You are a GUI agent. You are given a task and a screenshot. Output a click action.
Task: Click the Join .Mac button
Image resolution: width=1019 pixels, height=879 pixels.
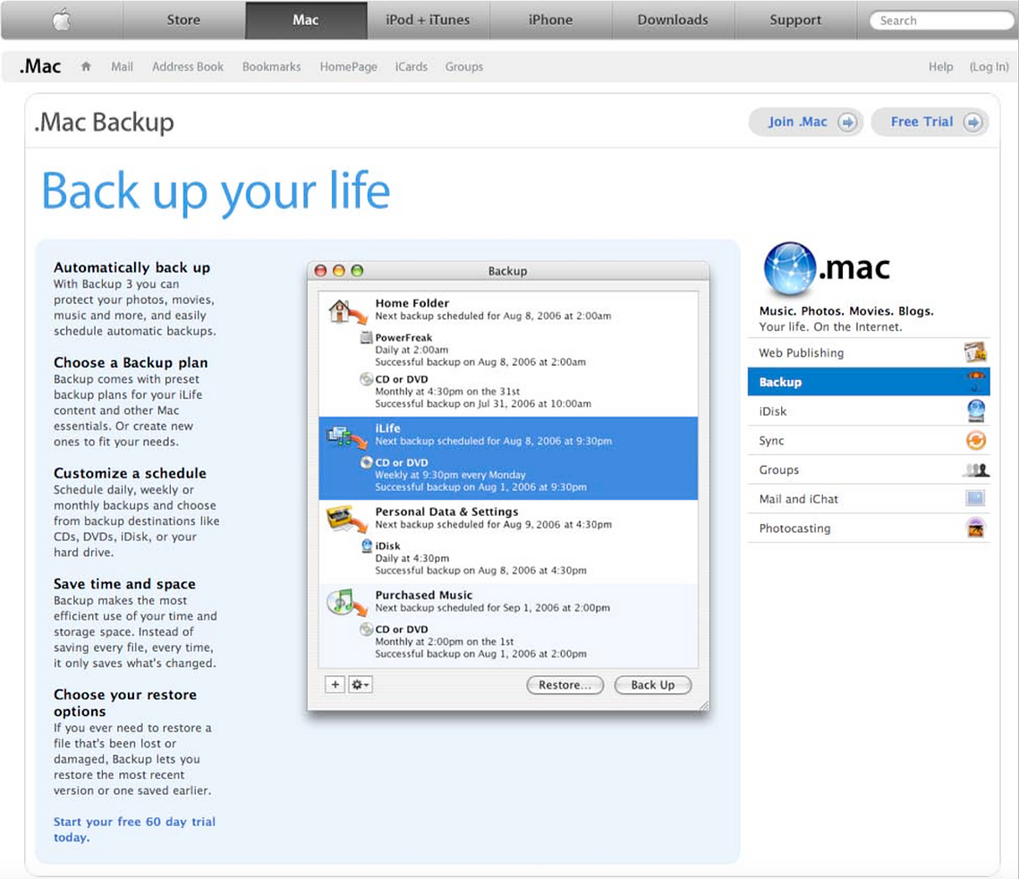point(806,123)
